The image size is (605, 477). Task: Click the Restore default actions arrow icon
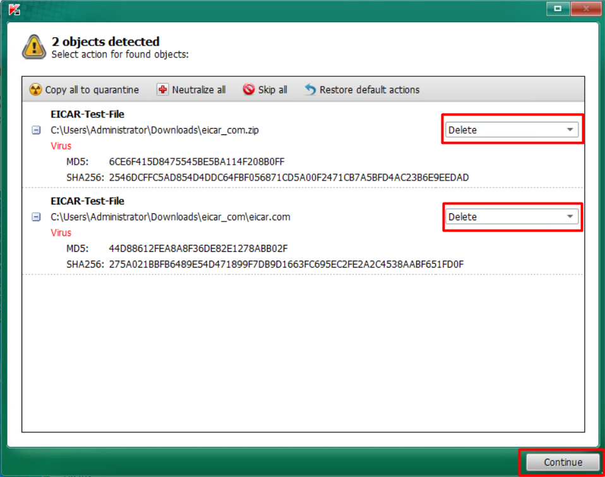310,90
